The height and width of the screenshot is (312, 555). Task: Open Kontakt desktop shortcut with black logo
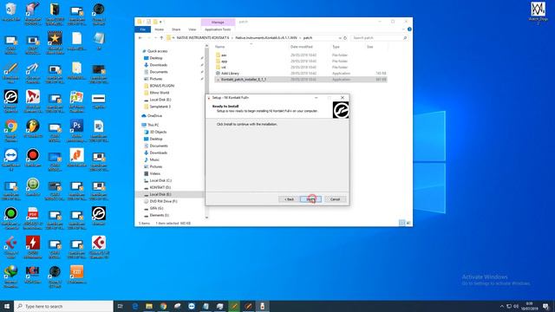click(x=98, y=216)
